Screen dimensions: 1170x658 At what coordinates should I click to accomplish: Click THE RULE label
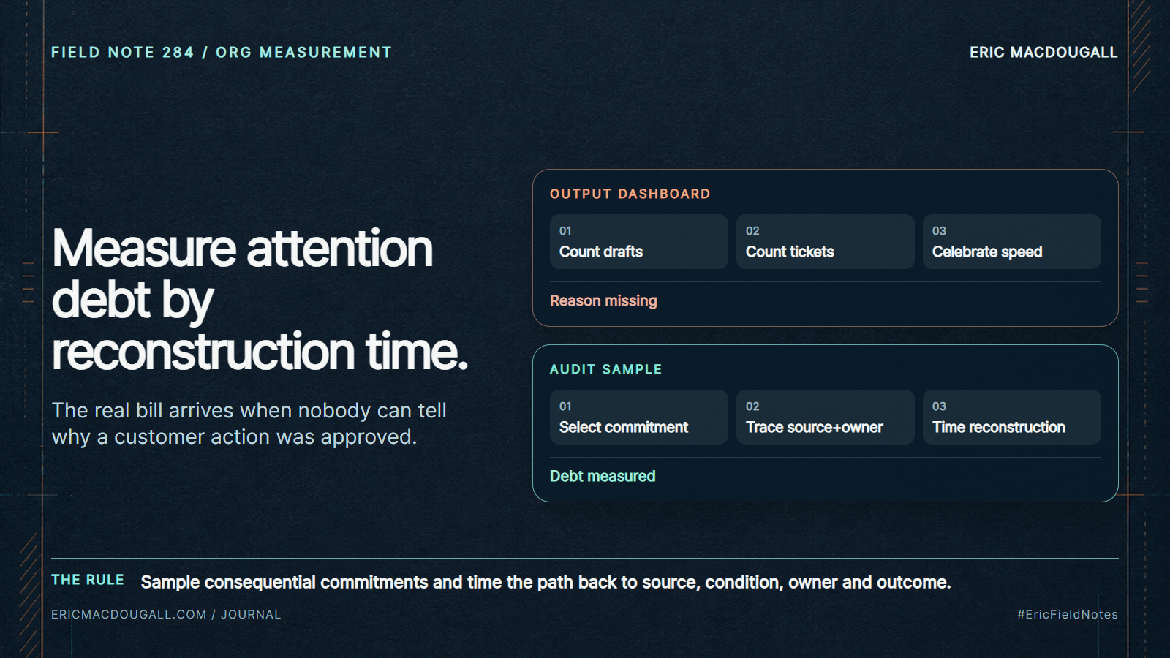[87, 580]
